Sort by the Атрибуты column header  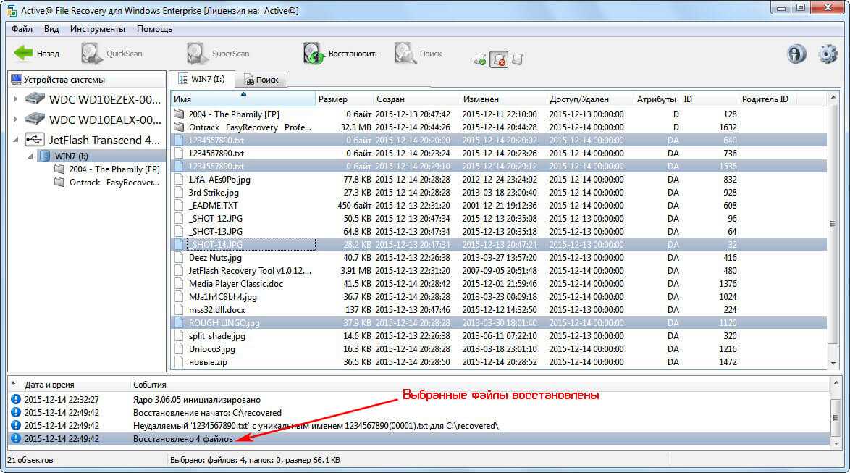[x=657, y=99]
